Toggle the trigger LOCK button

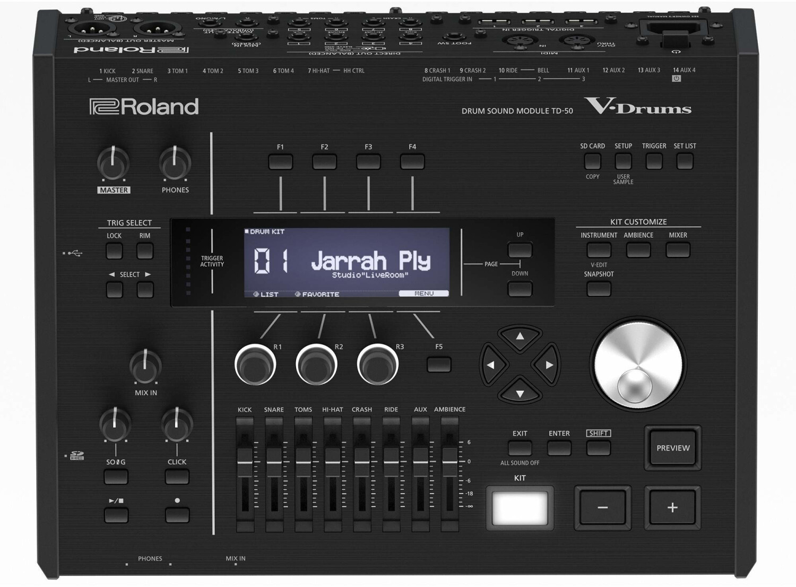[114, 251]
